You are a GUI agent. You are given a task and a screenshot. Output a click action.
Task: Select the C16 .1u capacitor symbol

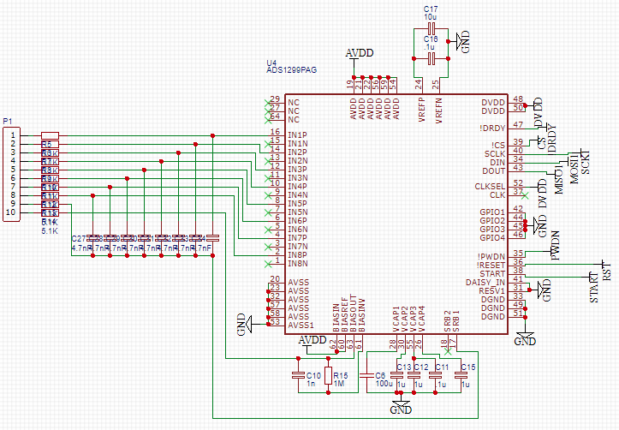432,59
